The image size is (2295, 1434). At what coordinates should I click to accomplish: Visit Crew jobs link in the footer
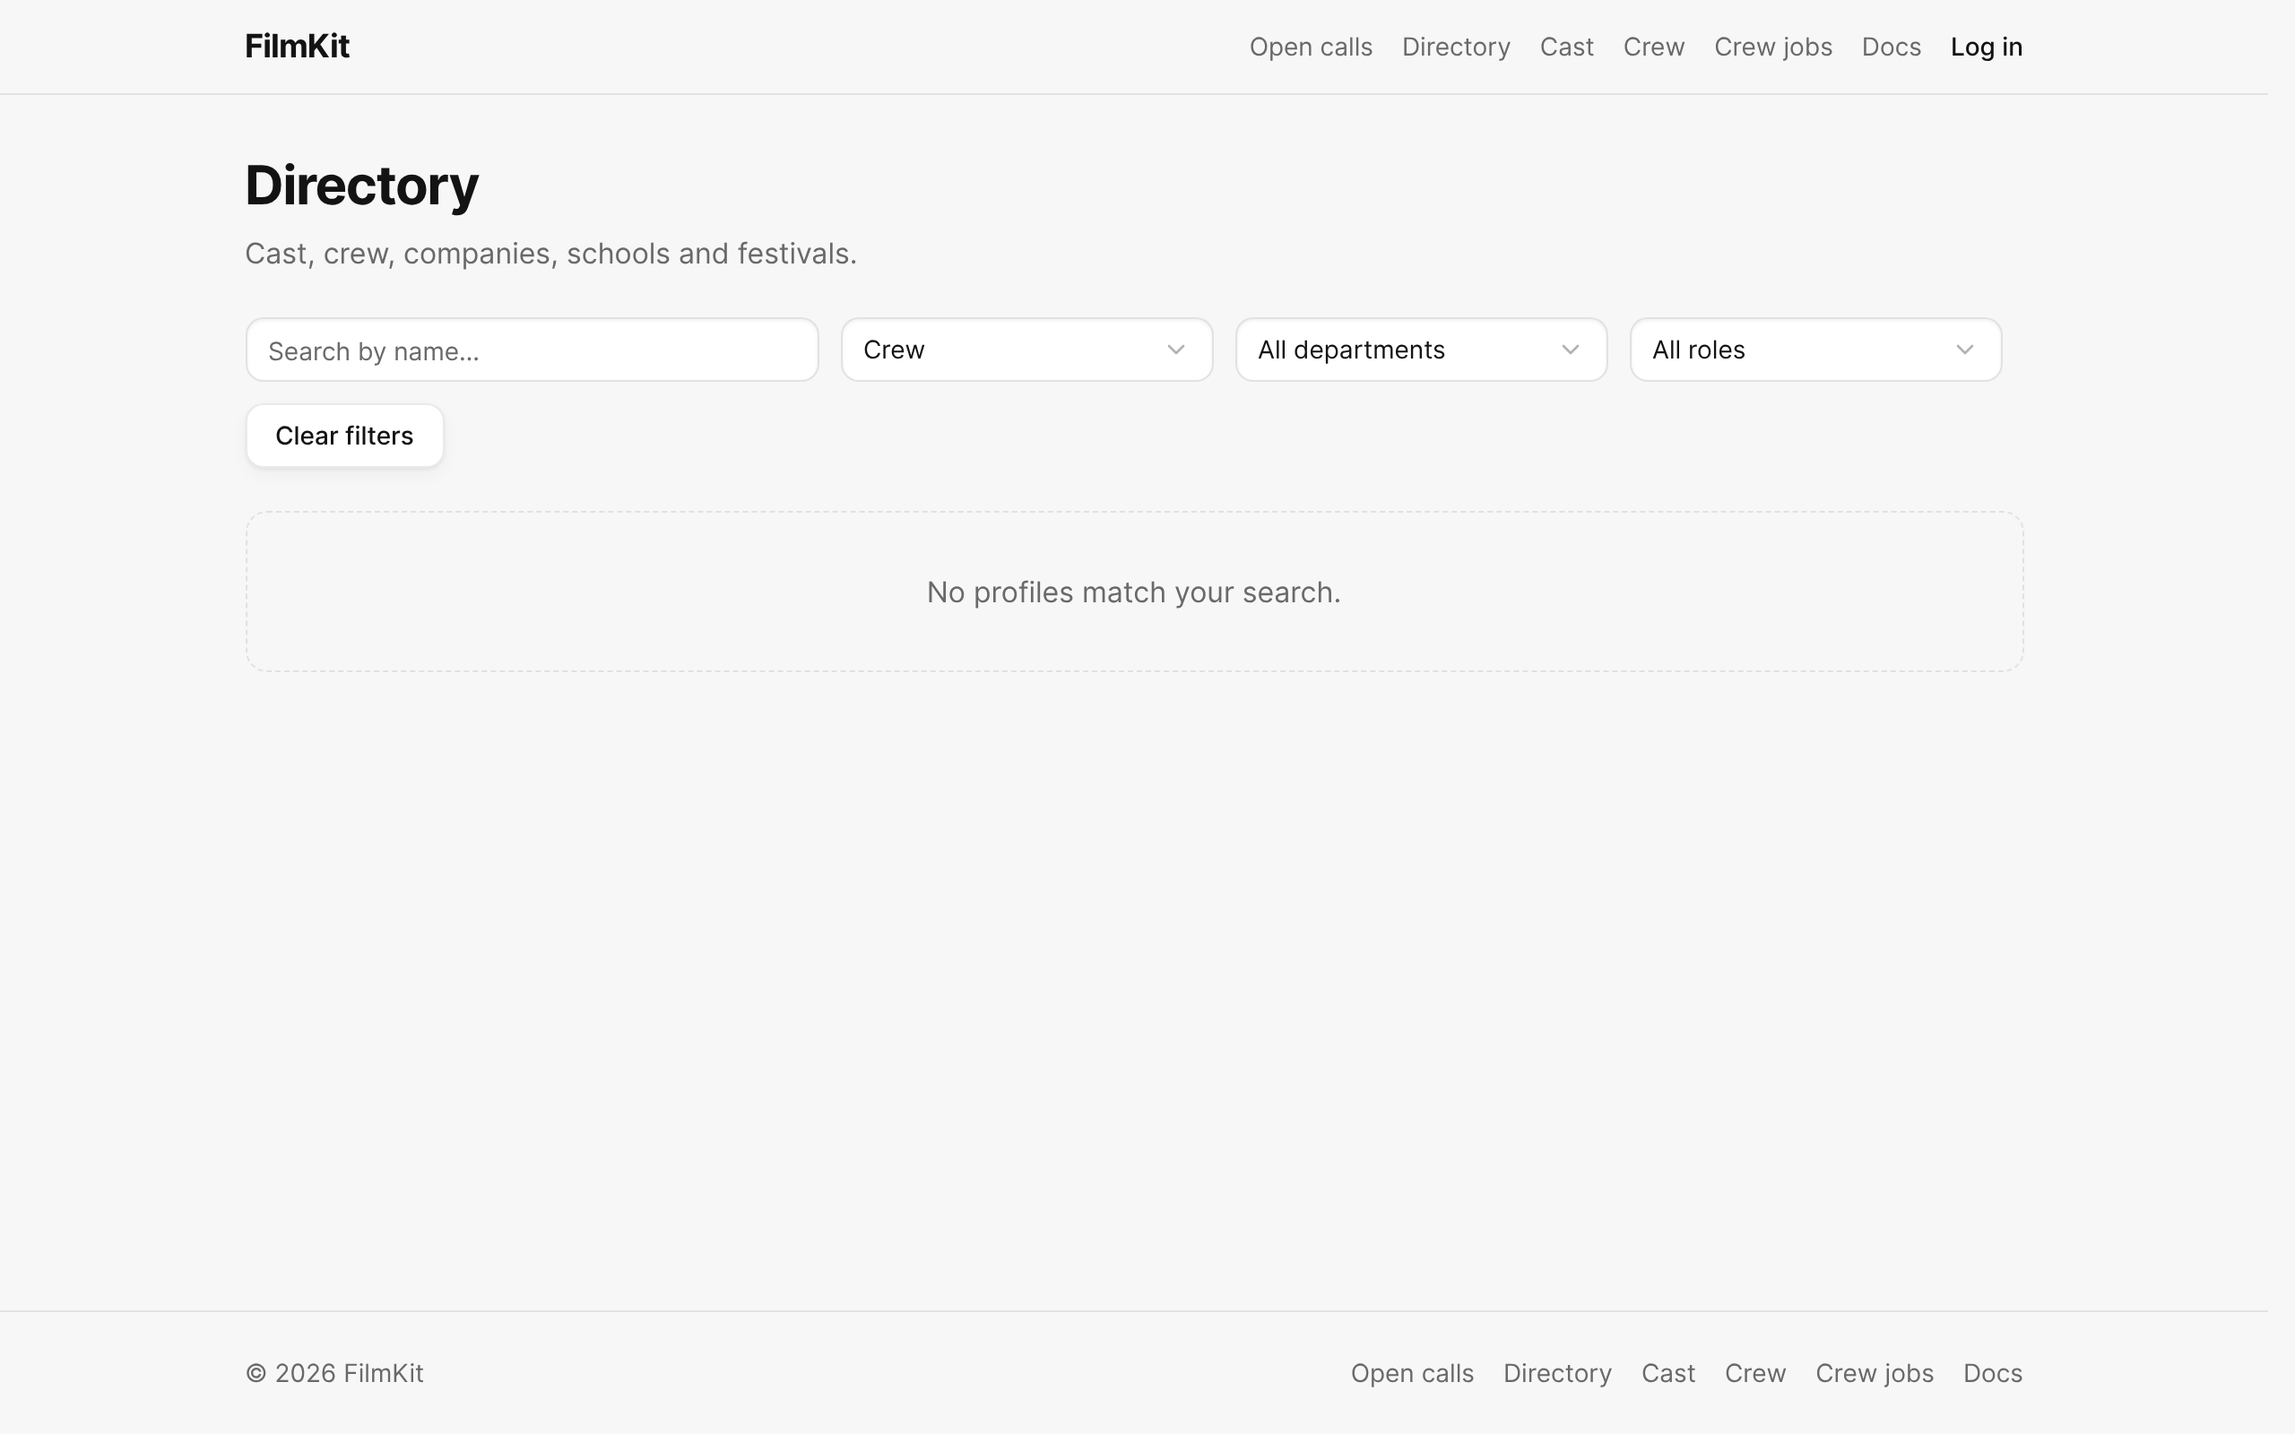(x=1874, y=1373)
